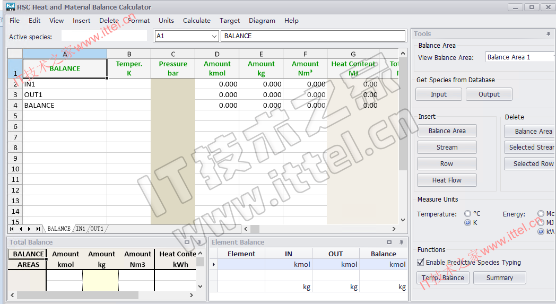Image resolution: width=556 pixels, height=304 pixels.
Task: Open the Calculate menu
Action: pyautogui.click(x=197, y=21)
